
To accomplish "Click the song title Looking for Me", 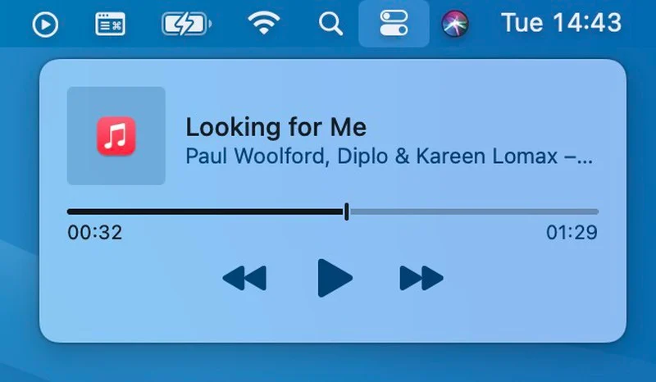I will [276, 127].
